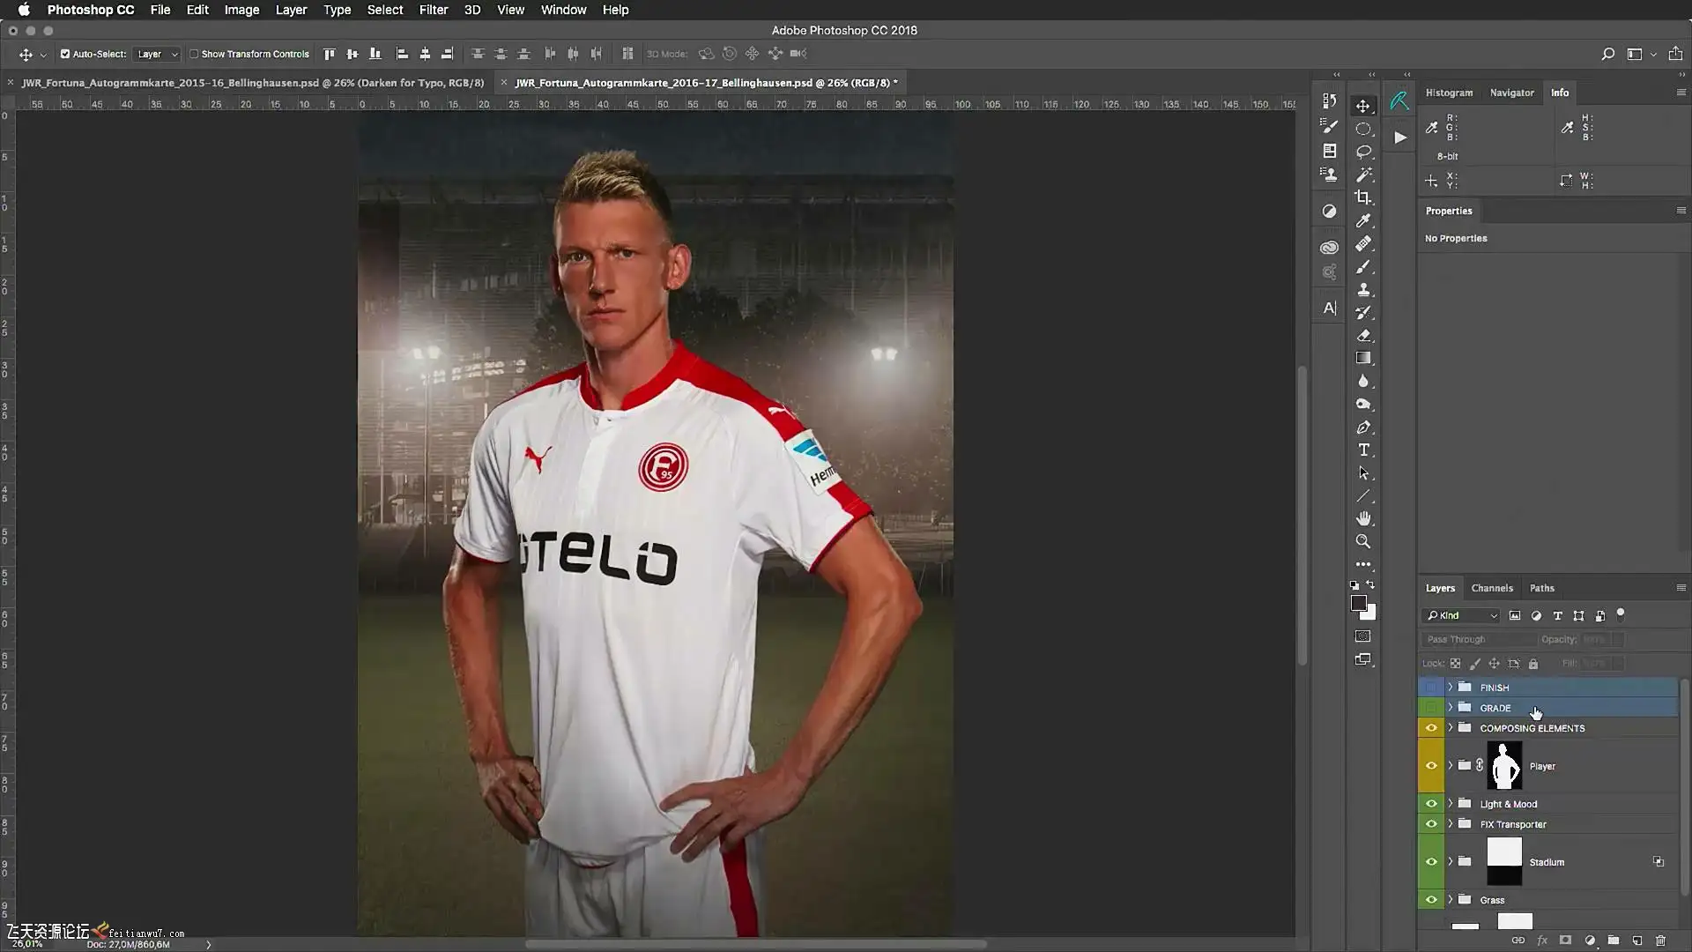Select the Magic Wand tool
1692x952 pixels.
tap(1363, 175)
